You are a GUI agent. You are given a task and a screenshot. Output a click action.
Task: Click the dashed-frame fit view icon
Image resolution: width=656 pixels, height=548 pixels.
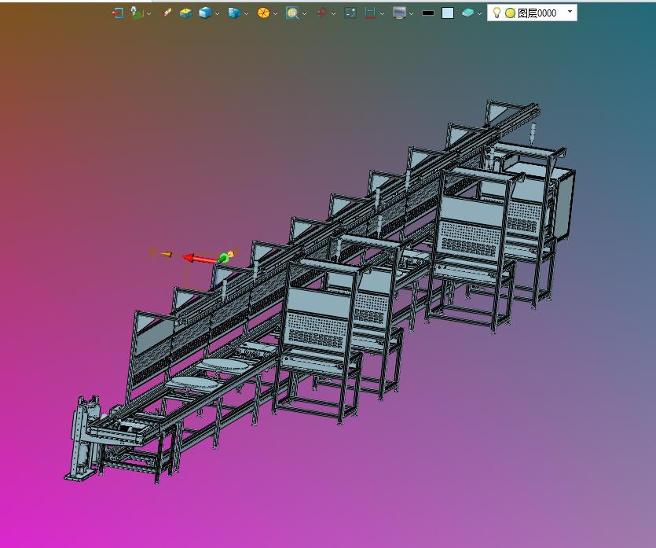350,13
